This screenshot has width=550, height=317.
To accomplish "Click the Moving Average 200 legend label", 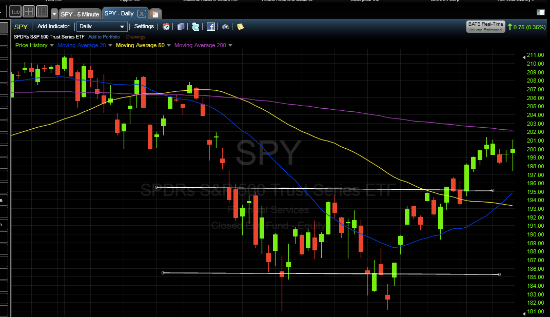I will coord(200,45).
